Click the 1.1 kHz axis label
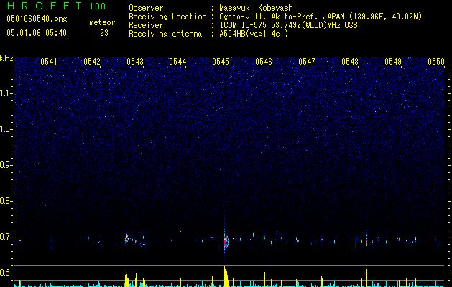 [6, 93]
